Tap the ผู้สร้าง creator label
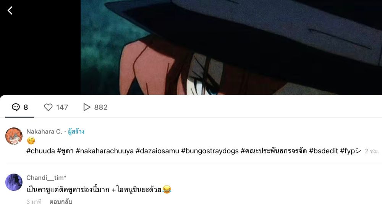The width and height of the screenshot is (382, 214). (76, 132)
